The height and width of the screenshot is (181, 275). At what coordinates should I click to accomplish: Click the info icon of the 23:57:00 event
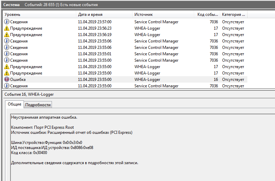(6, 22)
